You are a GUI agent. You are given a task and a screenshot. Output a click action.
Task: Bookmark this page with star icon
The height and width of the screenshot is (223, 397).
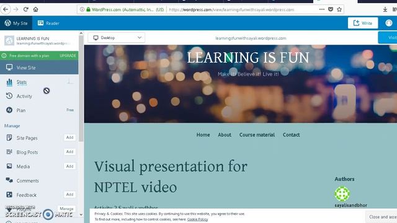[x=339, y=10]
